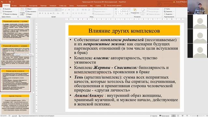This screenshot has height=117, width=208.
Task: Click Replace (Заменить) in the editing group
Action: (168, 12)
